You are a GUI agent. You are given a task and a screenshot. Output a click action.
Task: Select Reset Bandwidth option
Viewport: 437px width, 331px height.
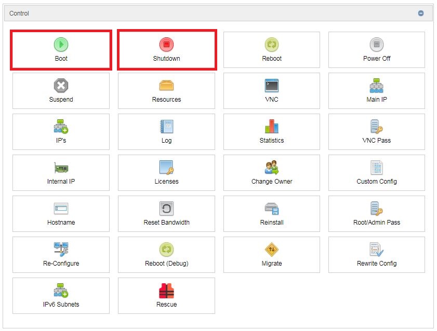click(166, 214)
